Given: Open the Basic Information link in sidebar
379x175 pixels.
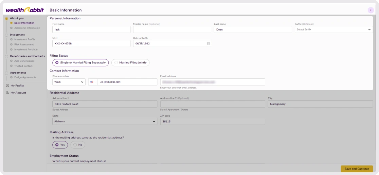Looking at the screenshot, I should [24, 23].
